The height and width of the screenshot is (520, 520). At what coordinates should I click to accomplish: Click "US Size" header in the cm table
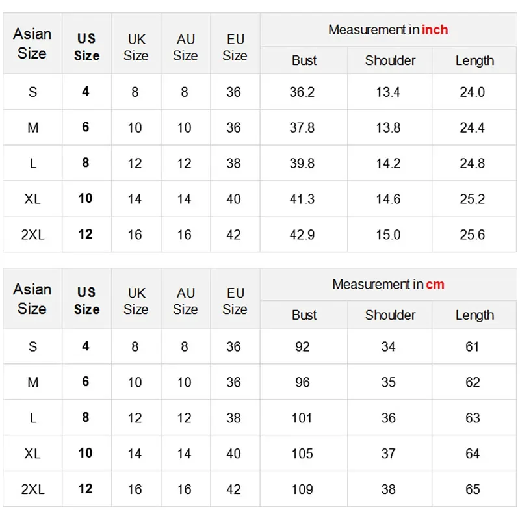[86, 300]
